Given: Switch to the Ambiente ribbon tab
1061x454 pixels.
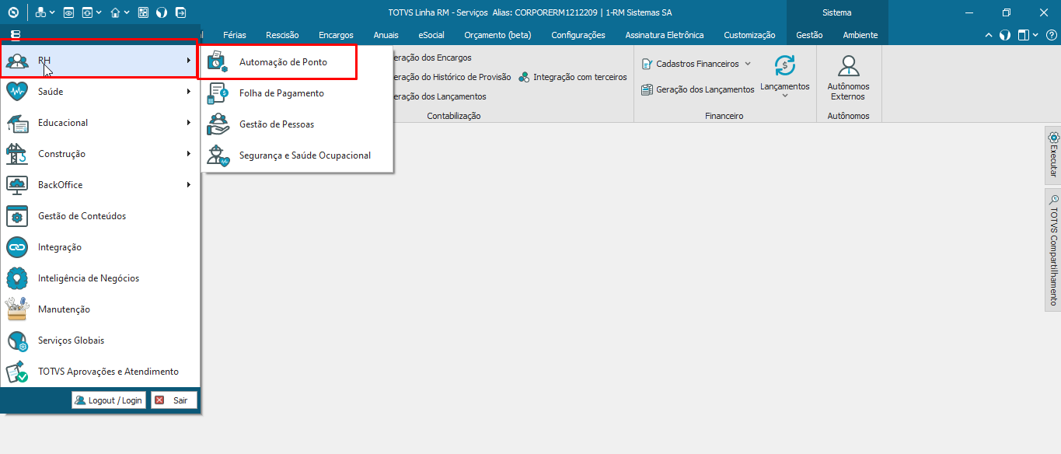Looking at the screenshot, I should click(860, 35).
